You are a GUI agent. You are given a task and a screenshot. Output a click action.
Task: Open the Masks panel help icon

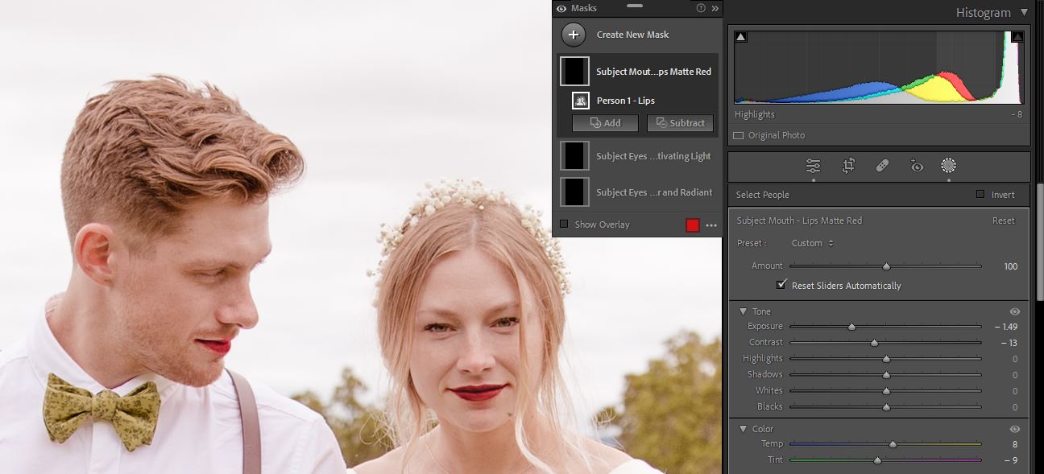pyautogui.click(x=700, y=8)
